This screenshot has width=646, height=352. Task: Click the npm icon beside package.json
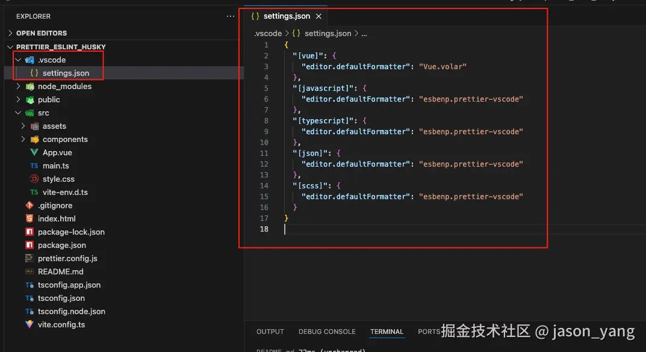[x=30, y=245]
